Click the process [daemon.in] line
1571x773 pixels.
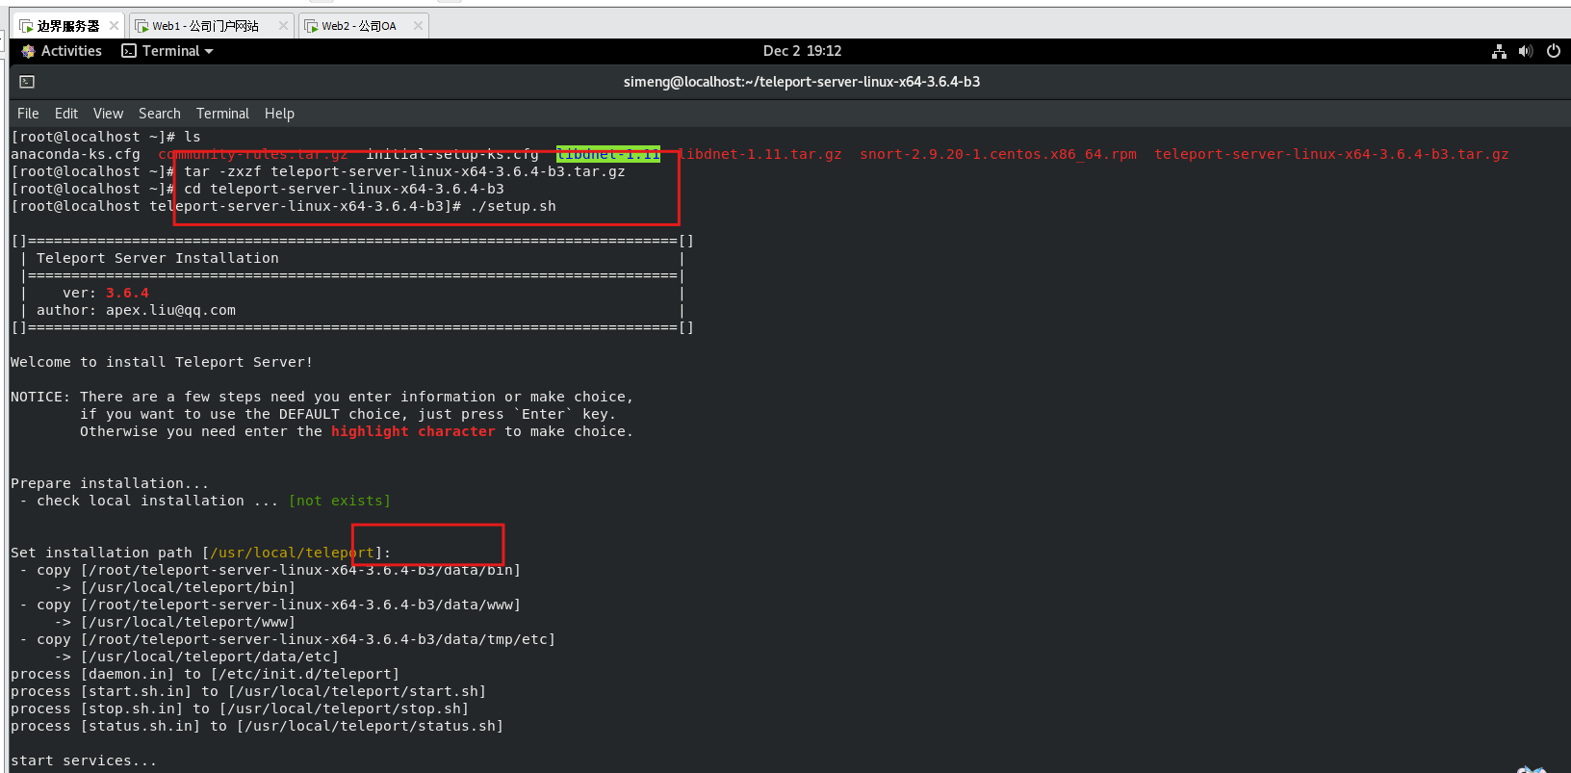[x=205, y=674]
